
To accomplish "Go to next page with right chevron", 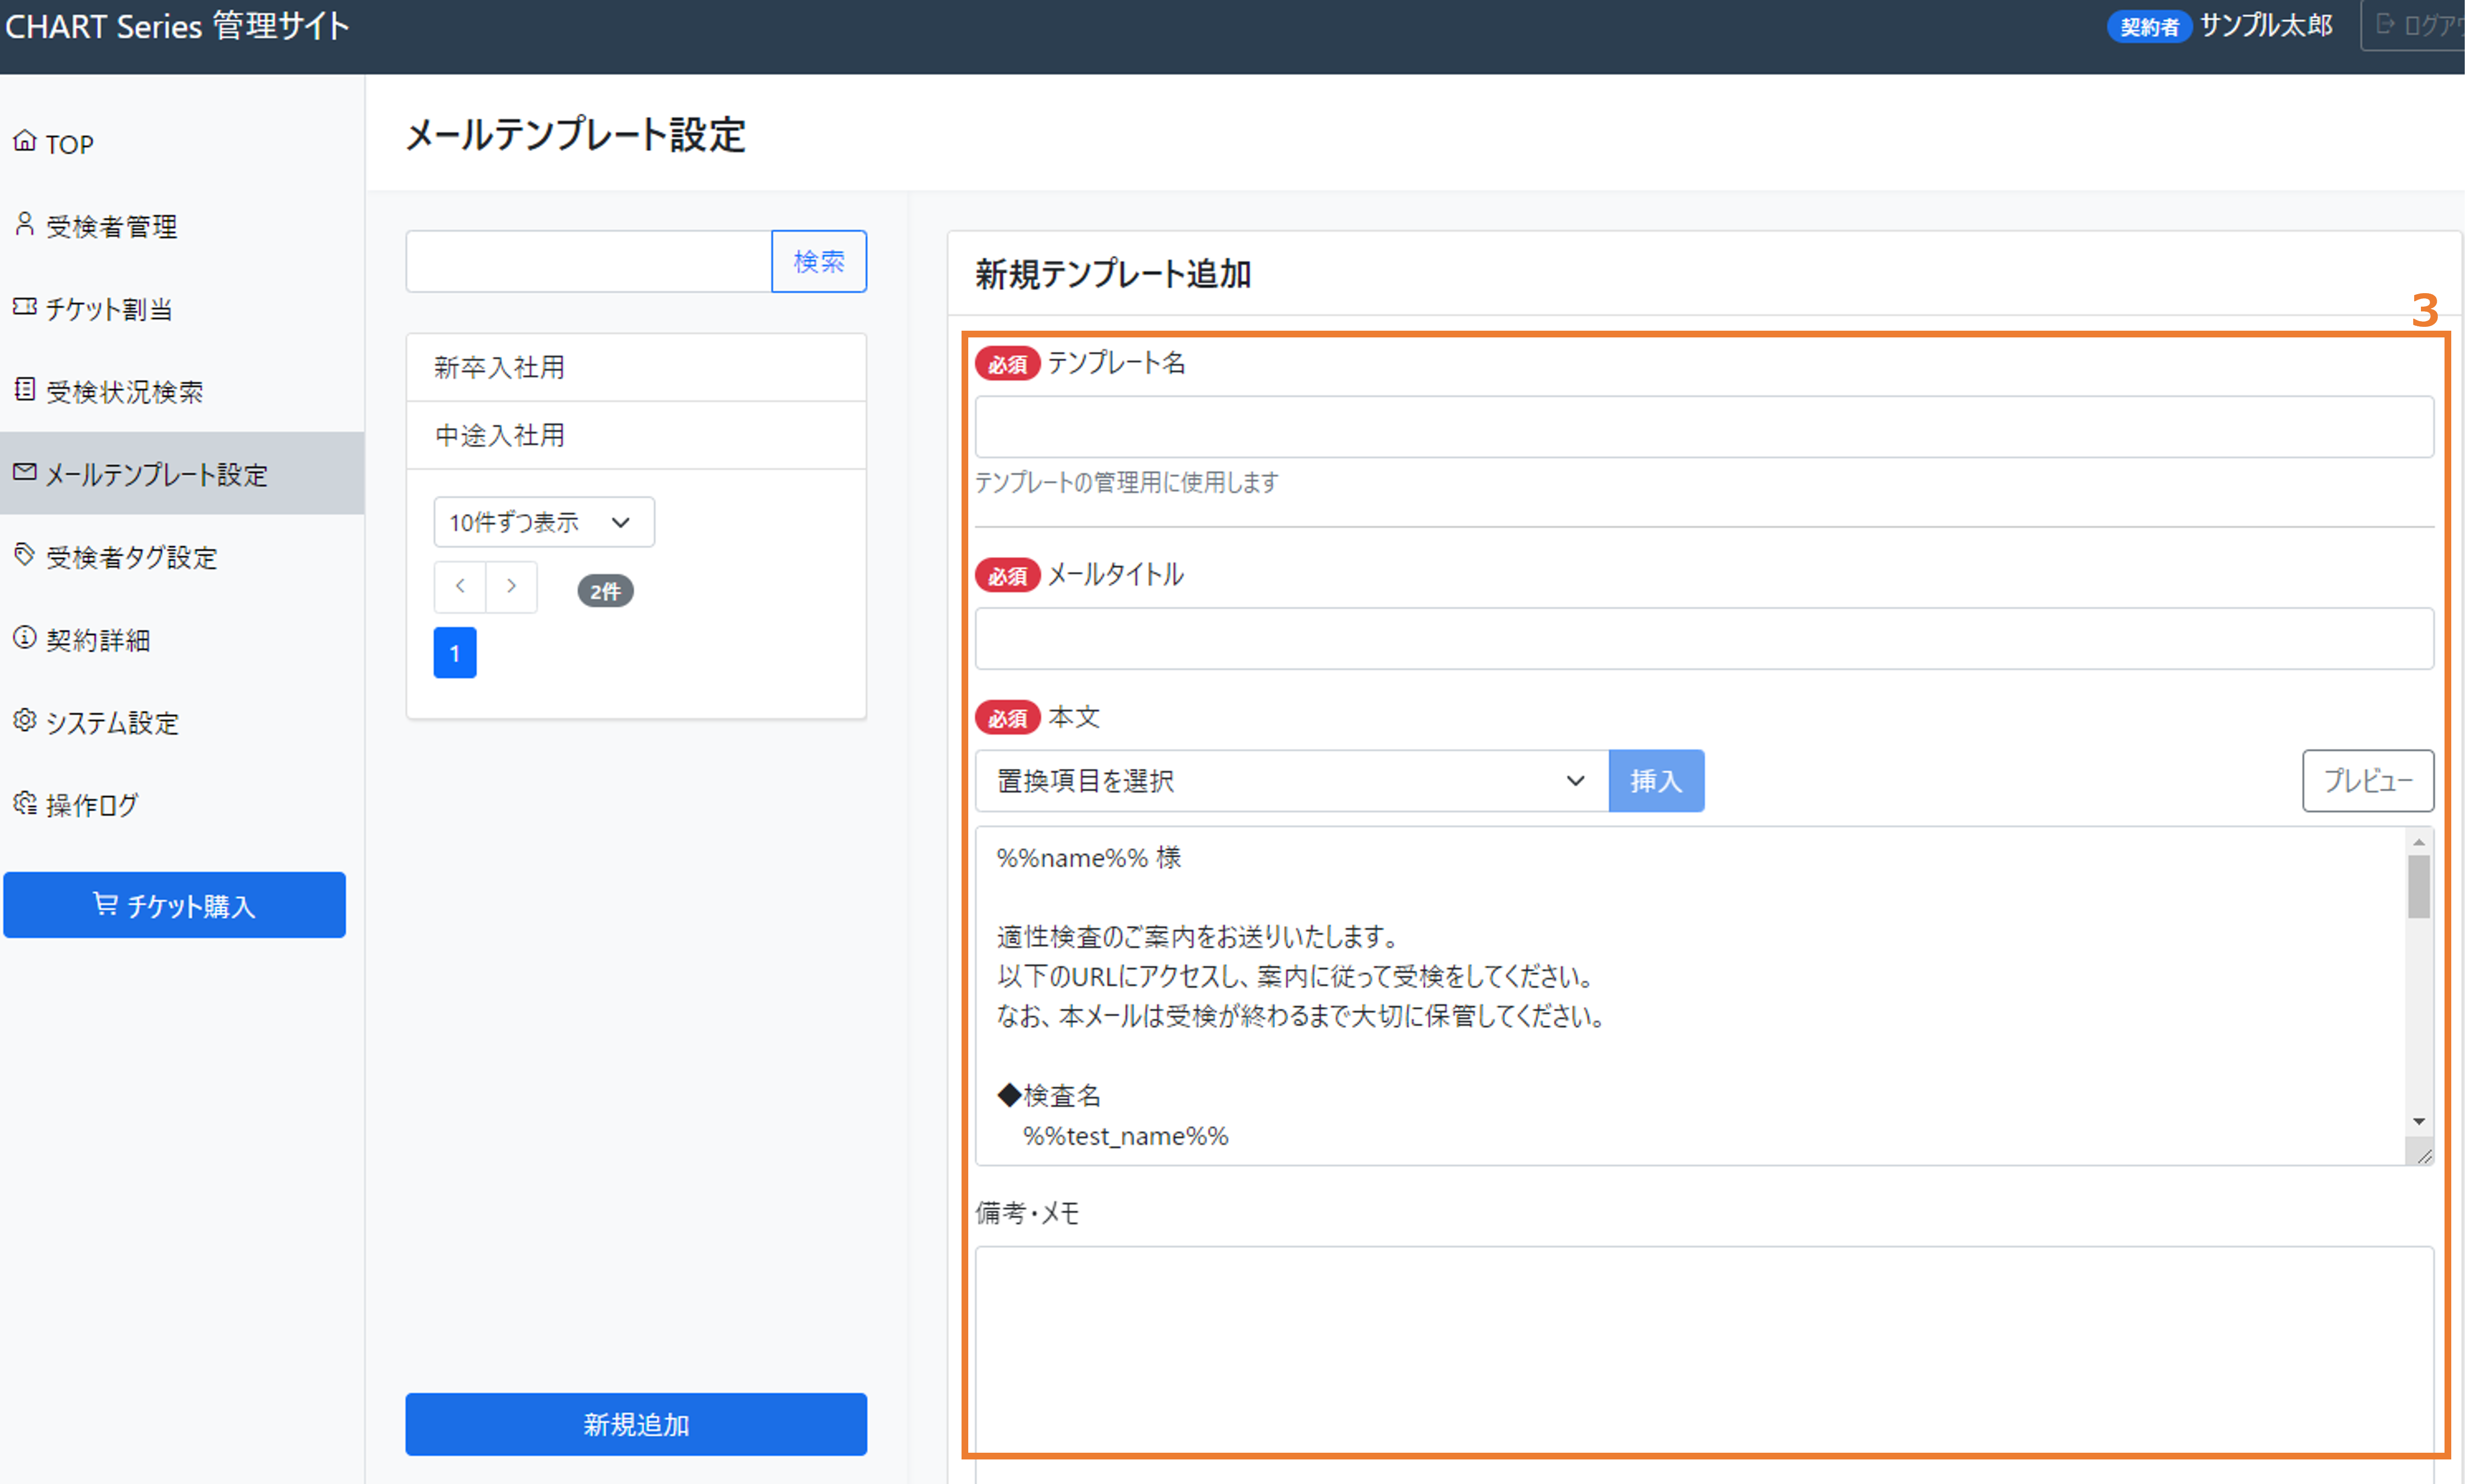I will coord(512,587).
